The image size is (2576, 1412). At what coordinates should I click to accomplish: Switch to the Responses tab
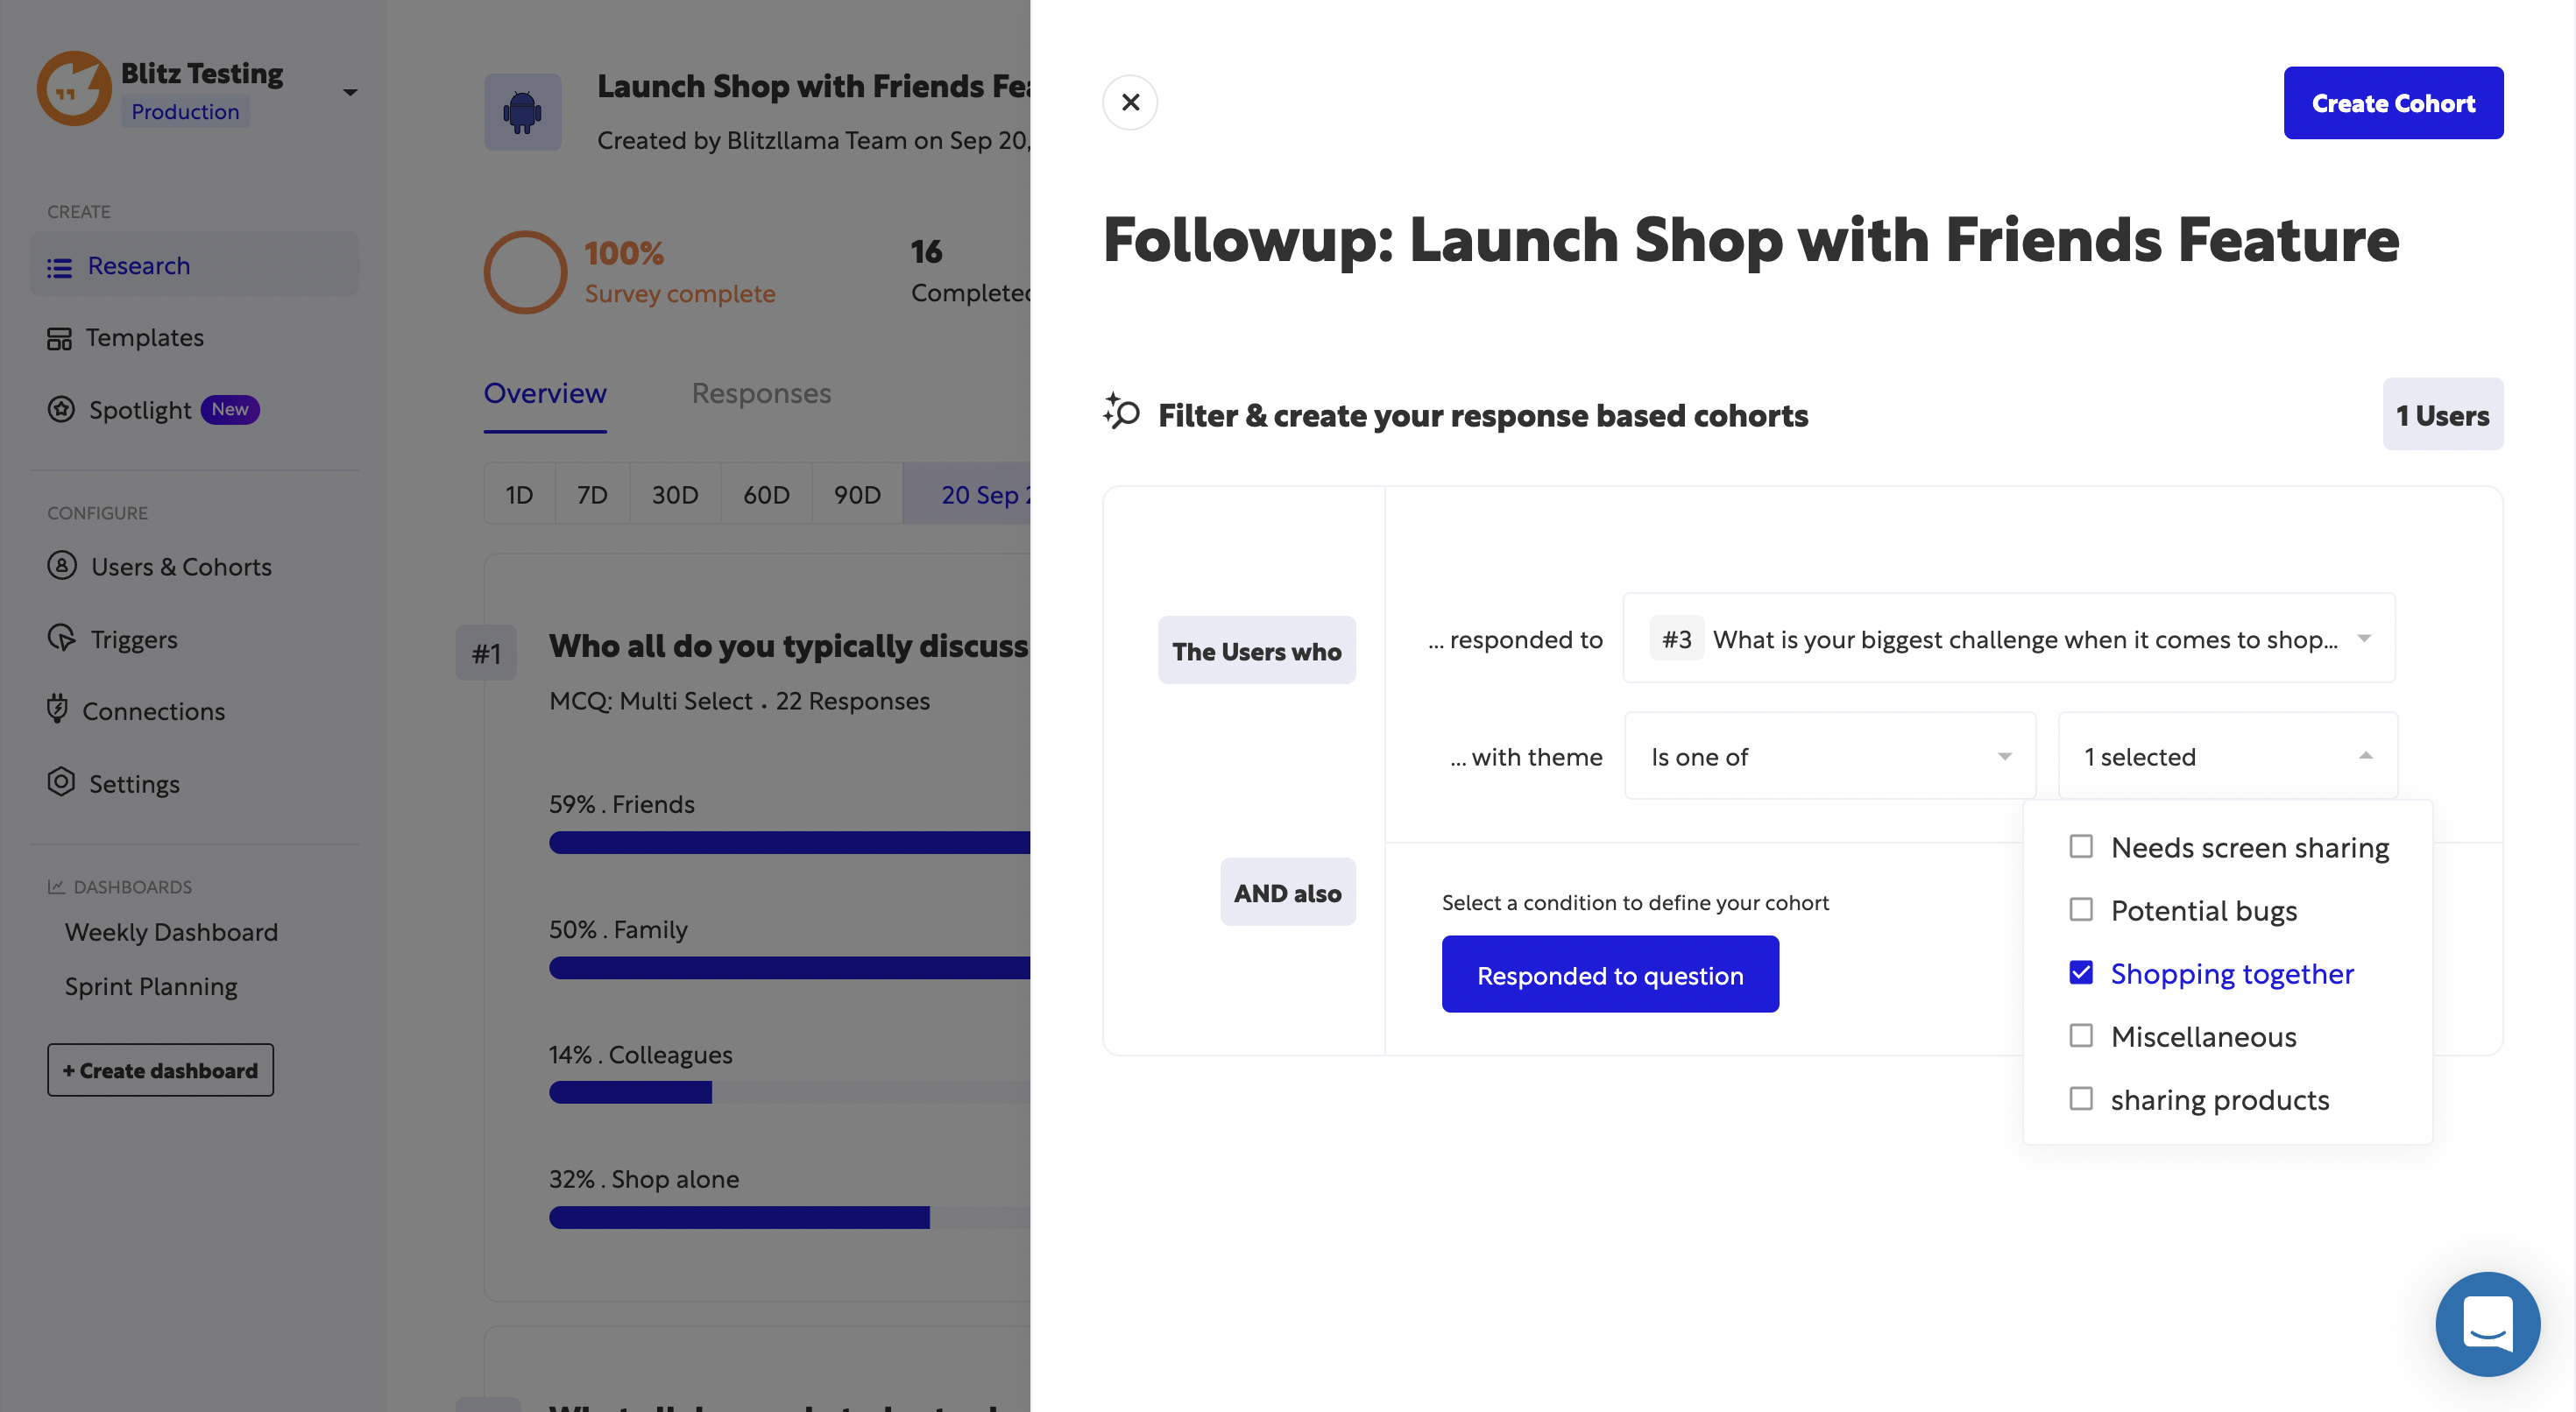pos(761,394)
